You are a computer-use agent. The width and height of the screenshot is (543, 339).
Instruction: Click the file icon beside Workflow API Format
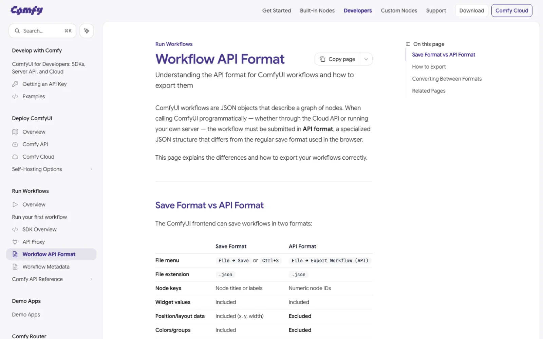click(x=15, y=254)
